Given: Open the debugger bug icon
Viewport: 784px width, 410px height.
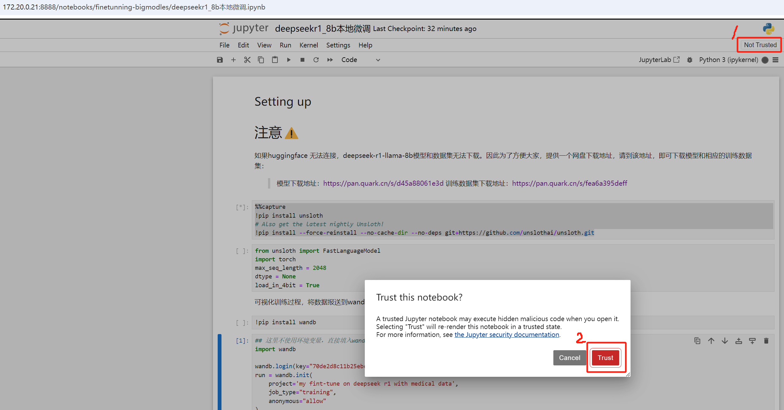Looking at the screenshot, I should click(x=690, y=60).
